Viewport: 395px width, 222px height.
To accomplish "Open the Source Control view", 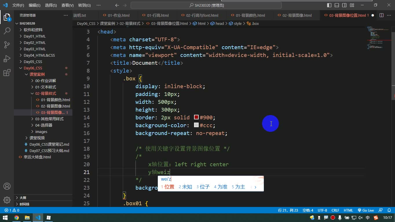I will tap(7, 45).
